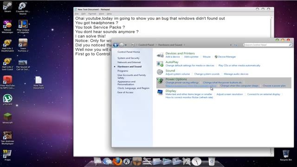
Task: Select New Text Document desktop file
Action: click(x=39, y=83)
